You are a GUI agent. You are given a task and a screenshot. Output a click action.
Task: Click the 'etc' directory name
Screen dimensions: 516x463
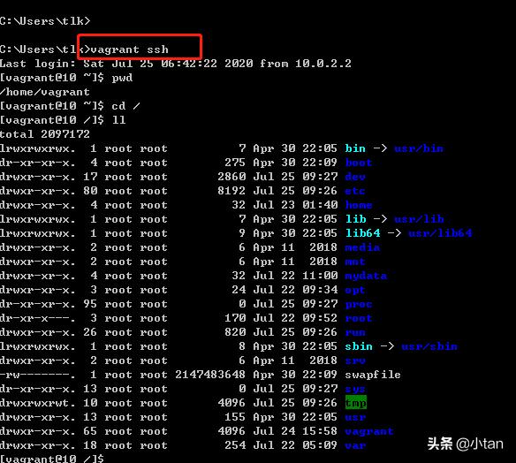(355, 191)
